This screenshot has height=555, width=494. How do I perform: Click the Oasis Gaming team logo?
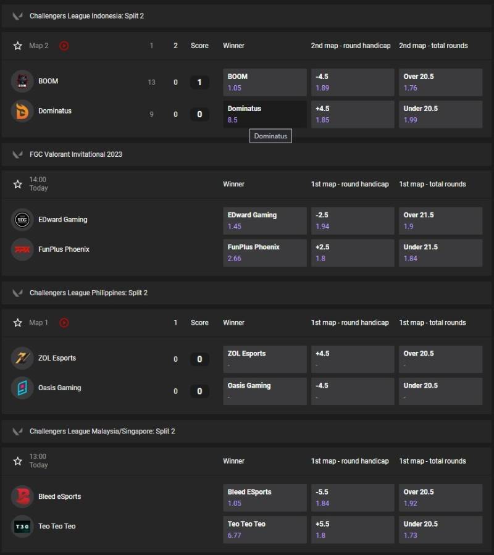(x=22, y=388)
